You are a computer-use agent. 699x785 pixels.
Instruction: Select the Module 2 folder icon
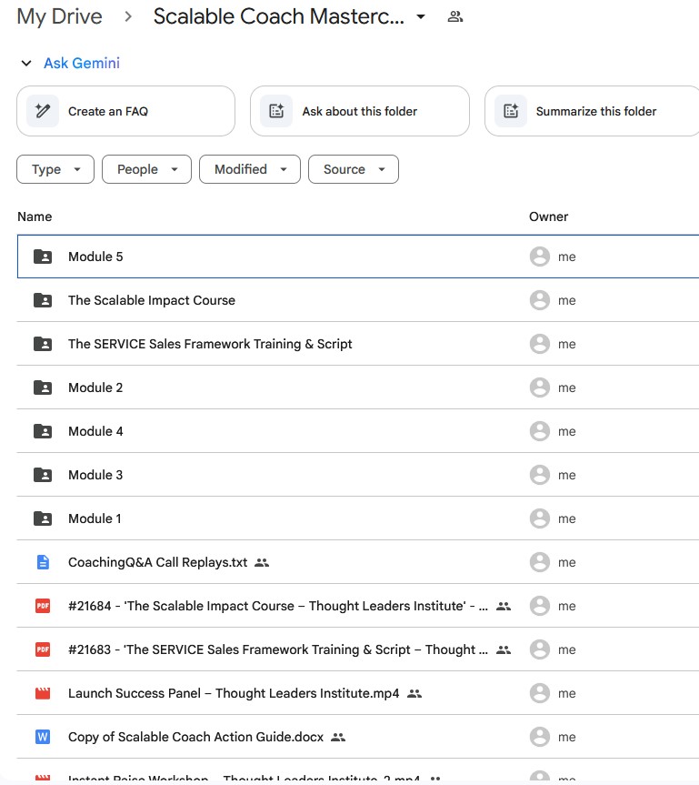click(43, 387)
